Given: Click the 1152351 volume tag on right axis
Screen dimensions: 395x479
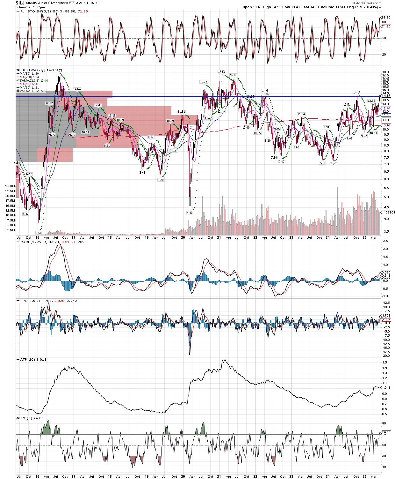Looking at the screenshot, I should pos(388,213).
